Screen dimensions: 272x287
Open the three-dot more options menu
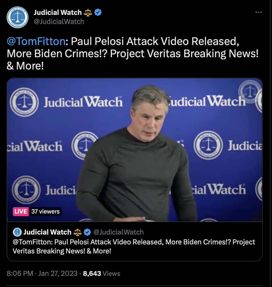pos(258,12)
